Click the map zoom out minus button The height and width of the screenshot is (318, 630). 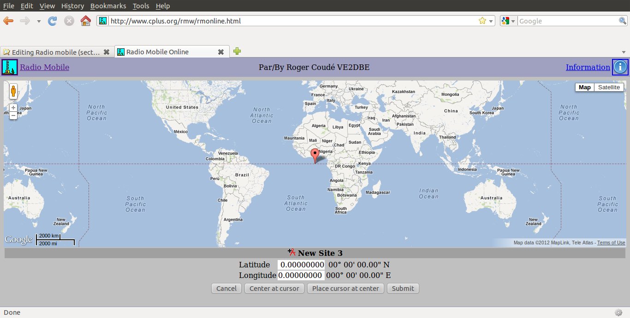tap(13, 116)
